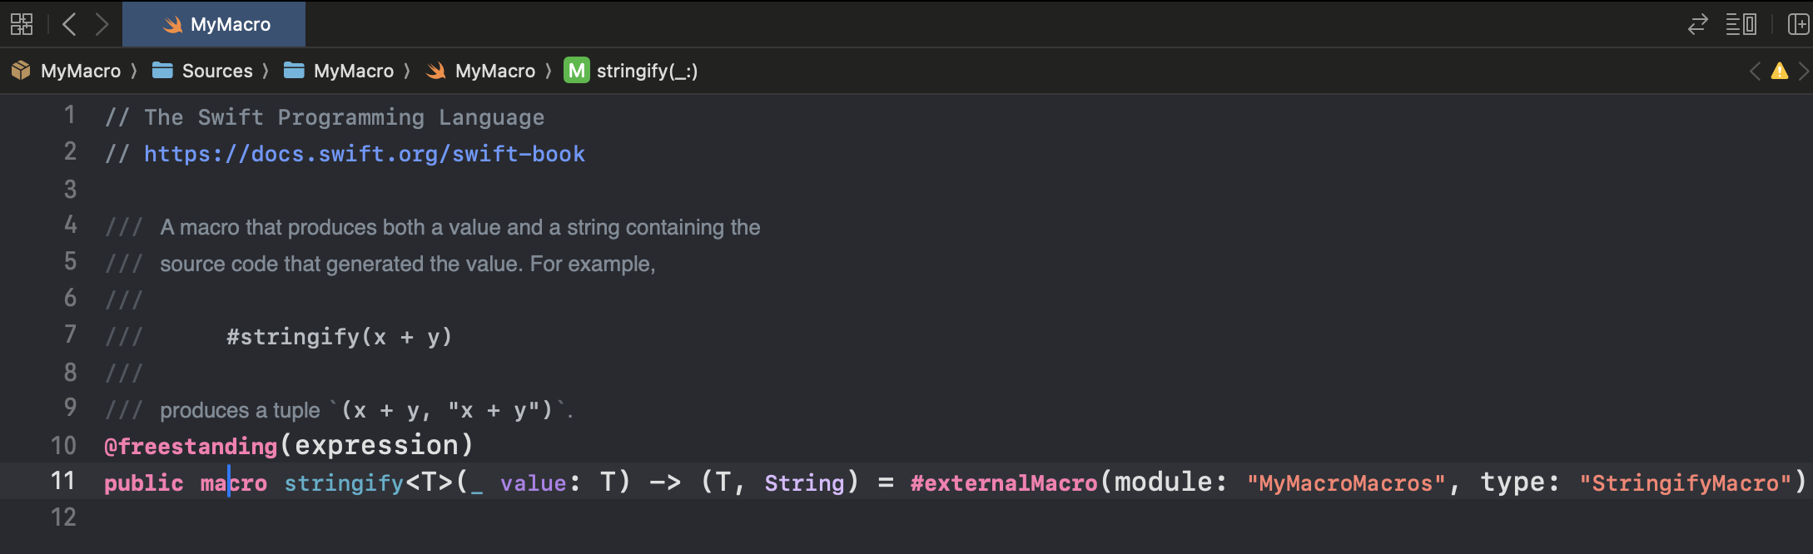Add a new editor pane
This screenshot has width=1813, height=554.
(1798, 24)
